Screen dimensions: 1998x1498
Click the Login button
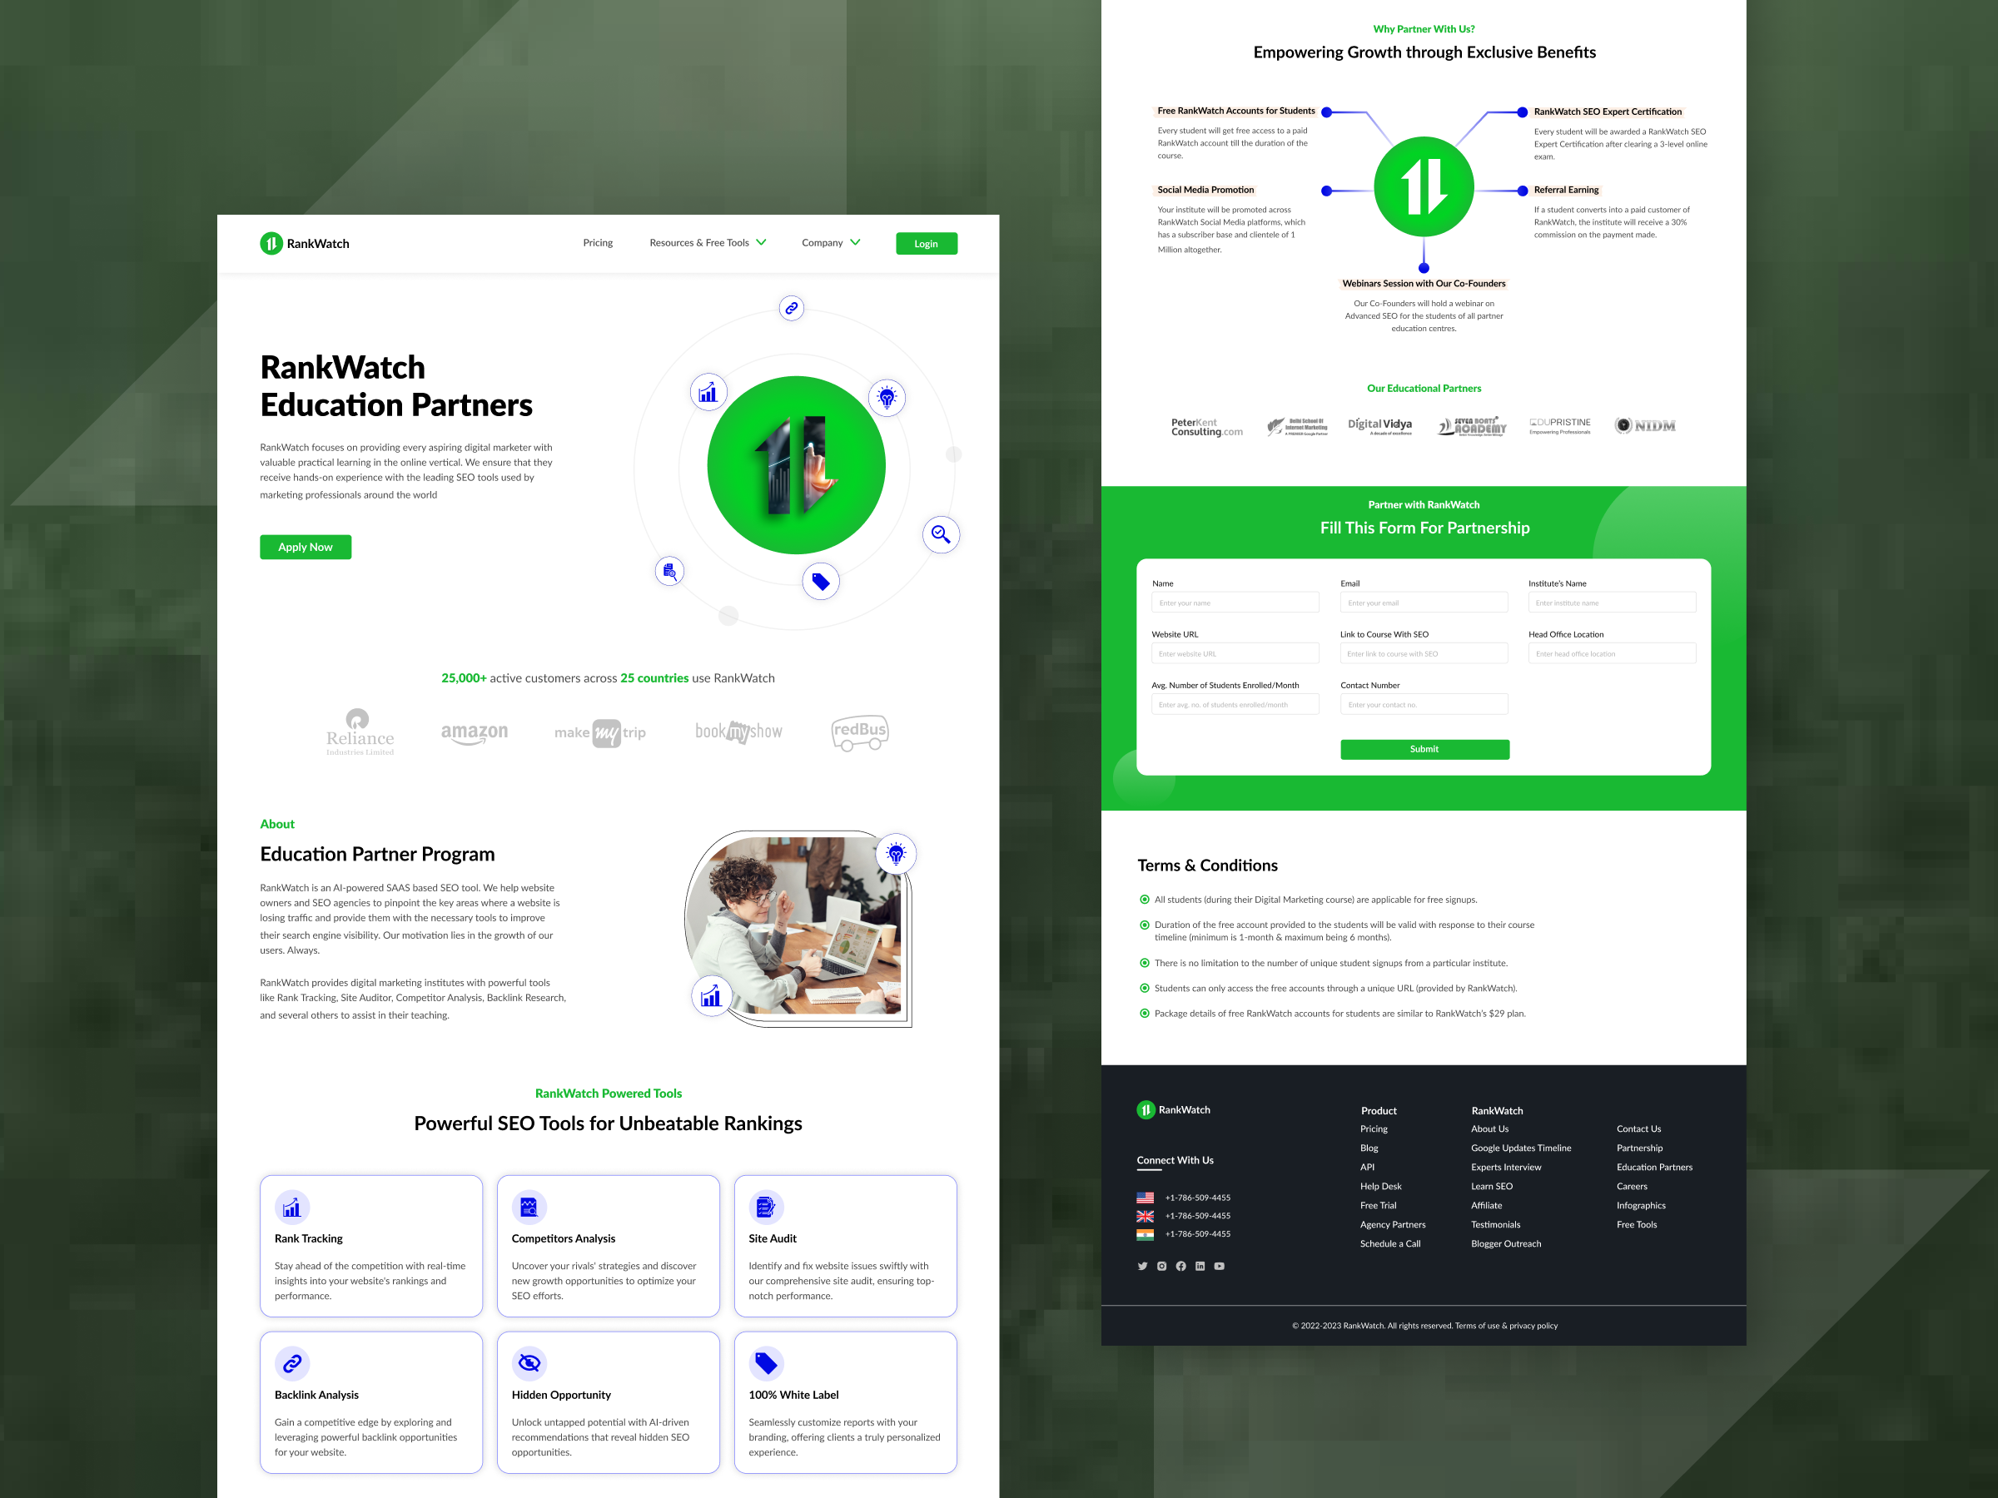pos(928,242)
